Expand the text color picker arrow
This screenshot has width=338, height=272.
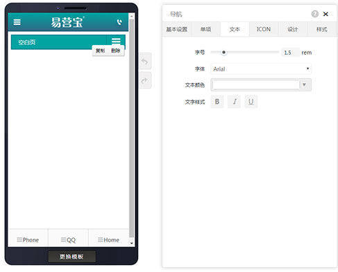click(x=305, y=84)
